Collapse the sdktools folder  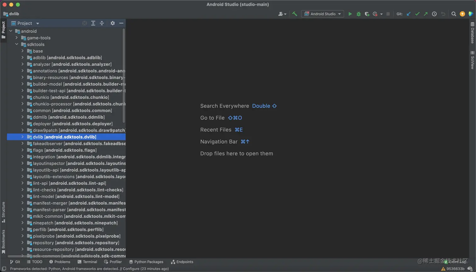[x=17, y=44]
